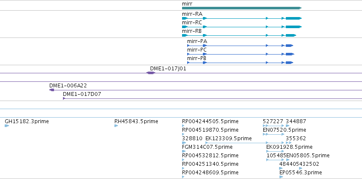Viewport: 362px width, 179px height.
Task: Click the FGM314C07.5prime feature label
Action: tap(207, 147)
